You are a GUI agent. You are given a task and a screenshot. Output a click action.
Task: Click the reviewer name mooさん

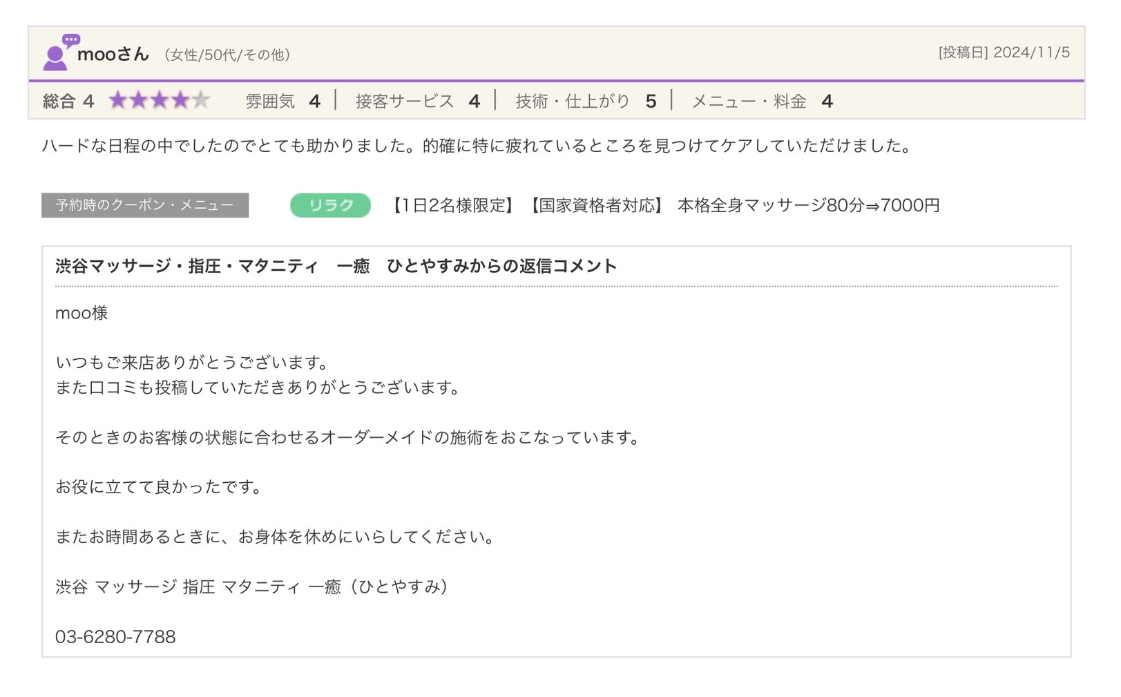[113, 54]
